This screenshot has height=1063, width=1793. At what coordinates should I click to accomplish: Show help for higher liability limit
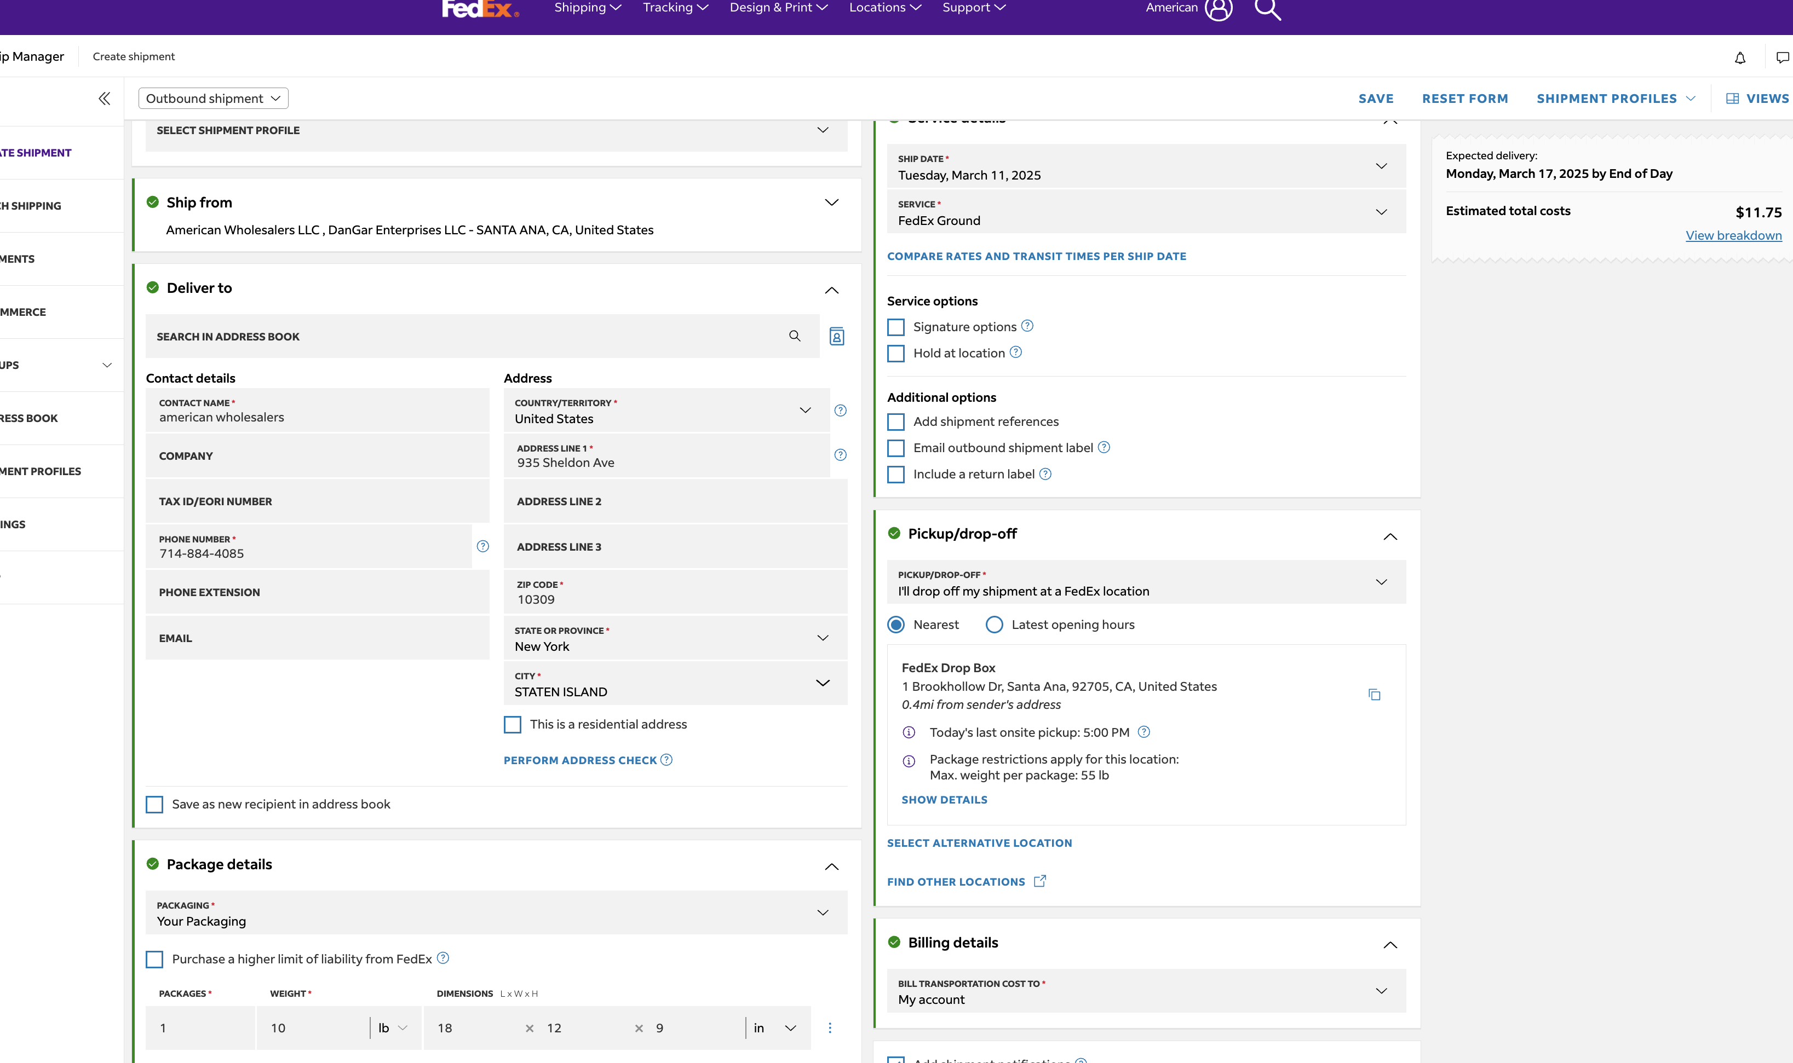point(443,958)
